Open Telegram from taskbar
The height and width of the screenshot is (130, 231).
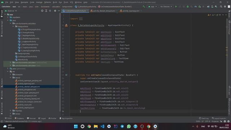122,126
